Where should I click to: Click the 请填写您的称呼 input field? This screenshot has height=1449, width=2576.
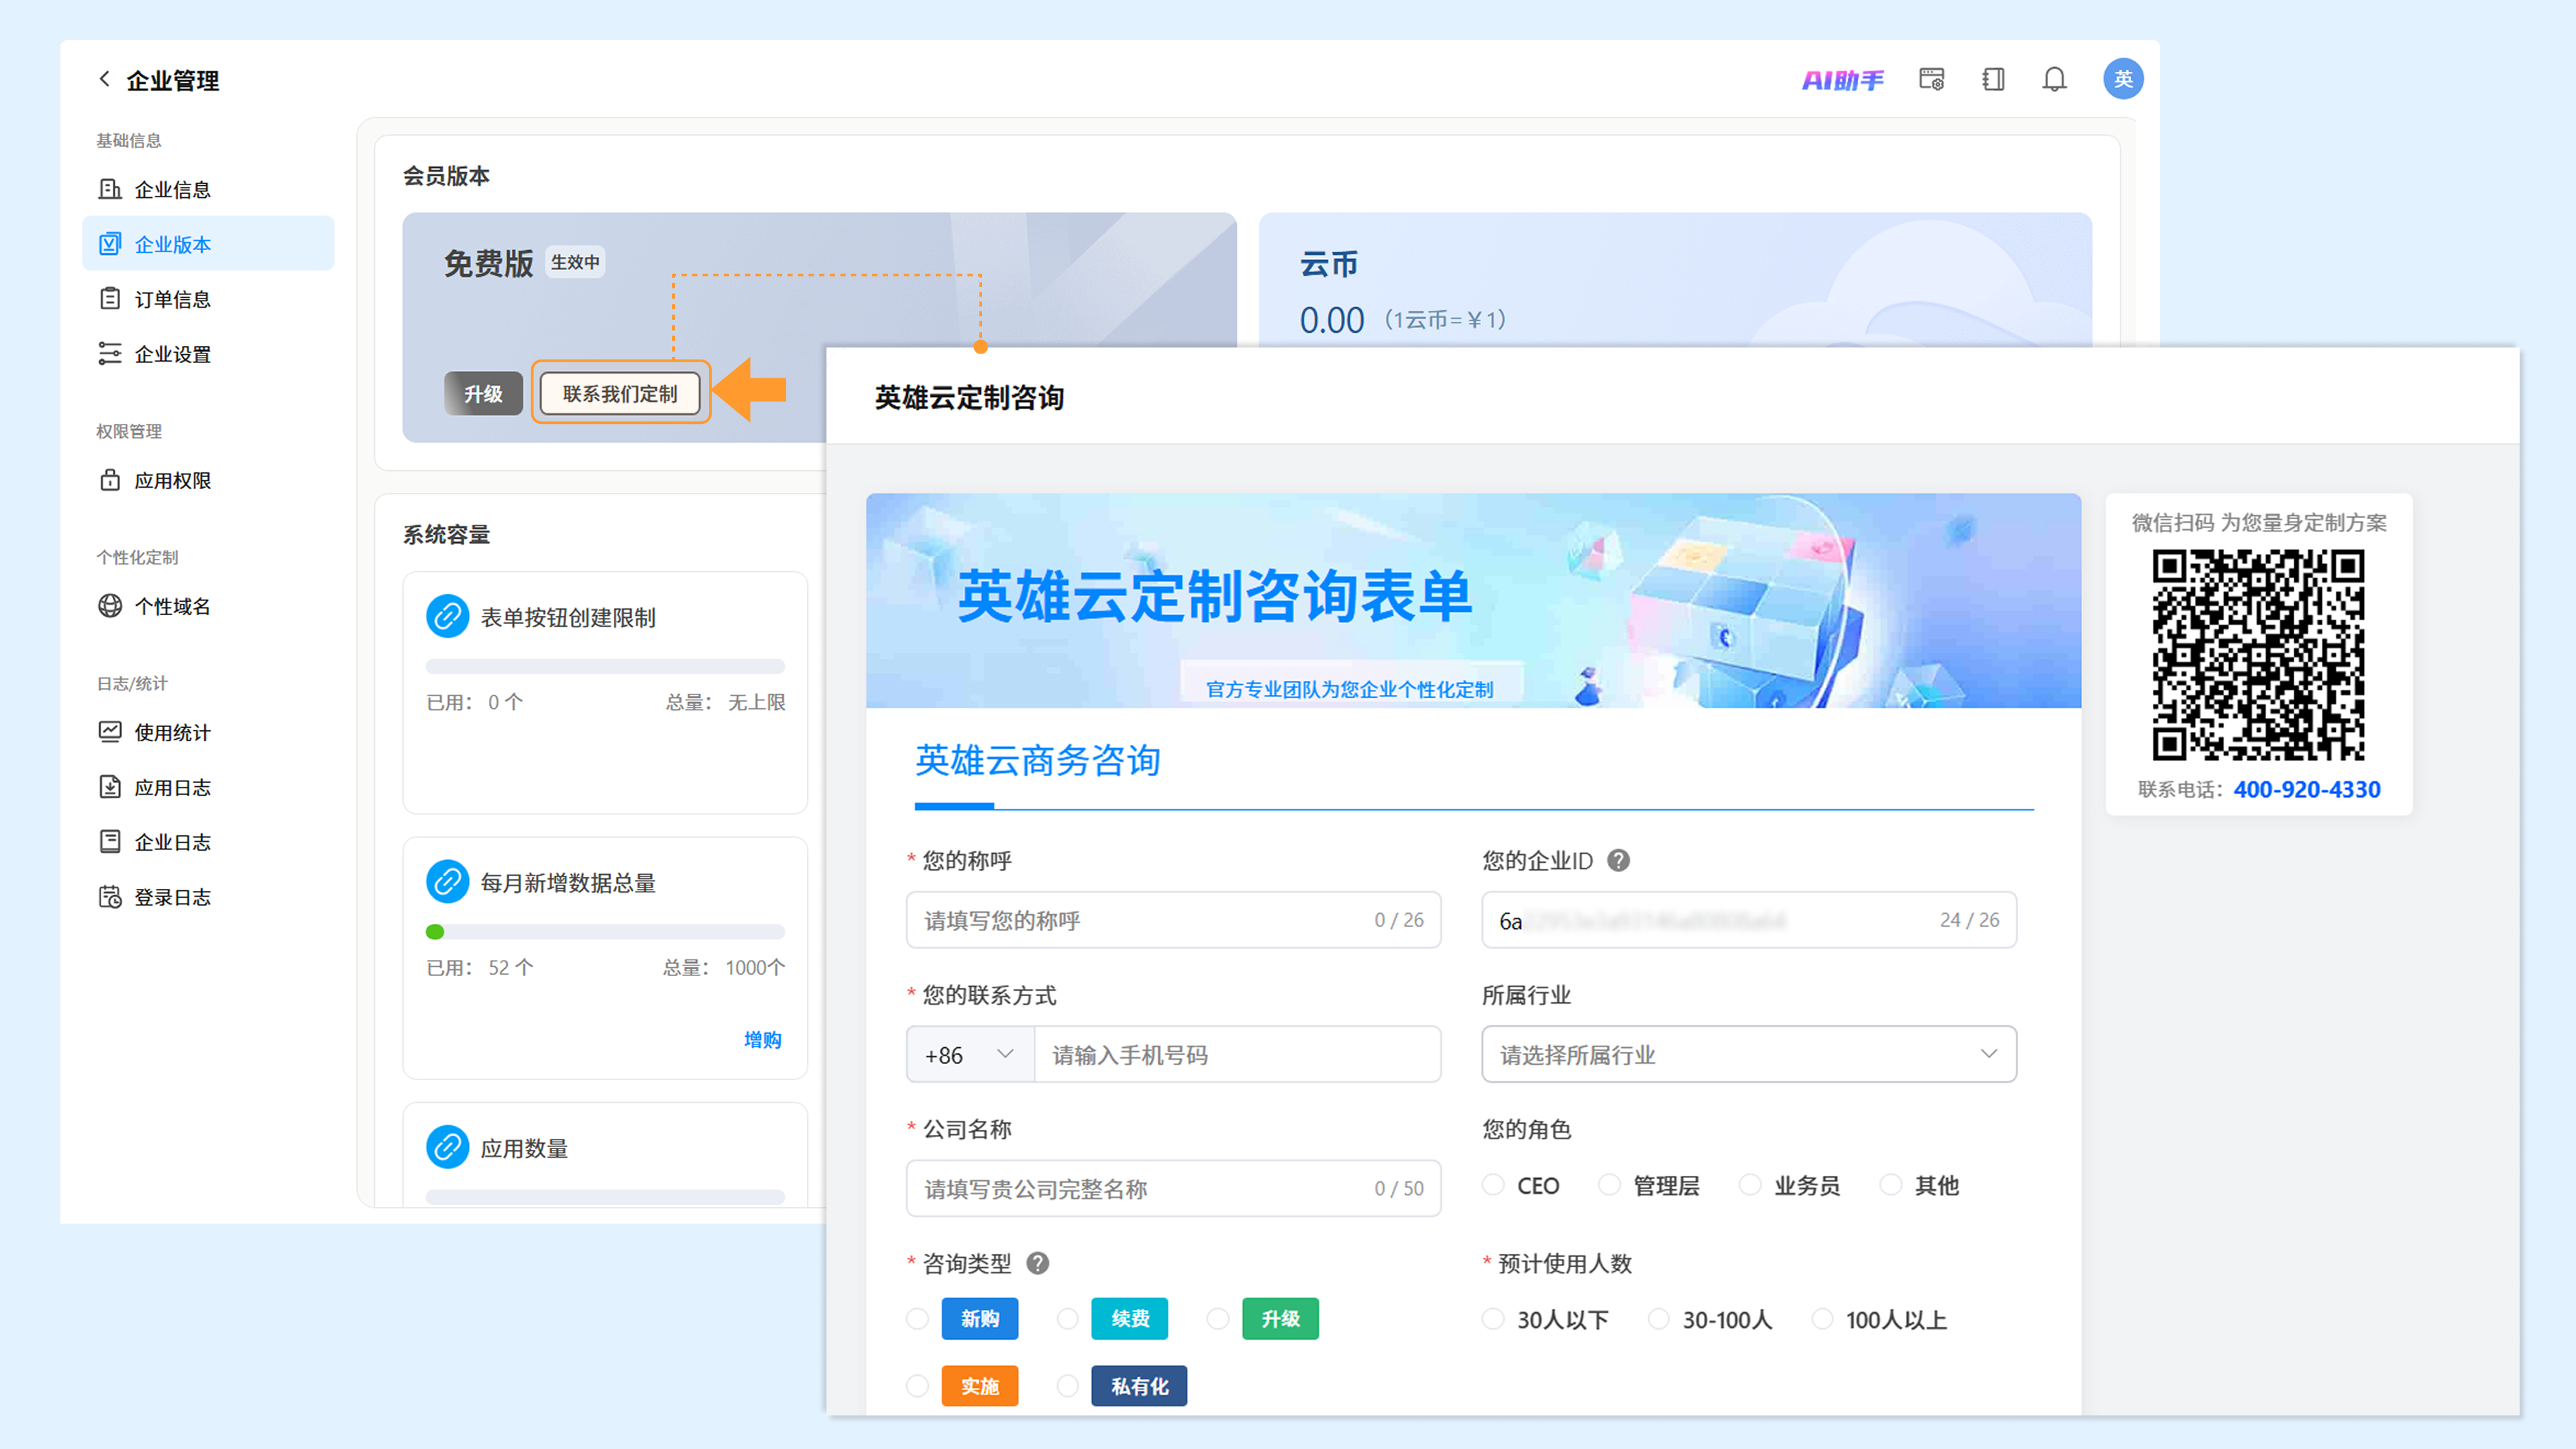(x=1173, y=920)
